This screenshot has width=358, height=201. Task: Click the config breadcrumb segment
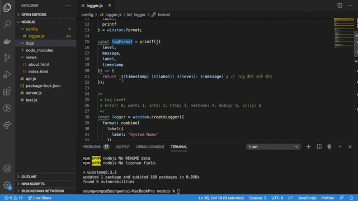87,15
